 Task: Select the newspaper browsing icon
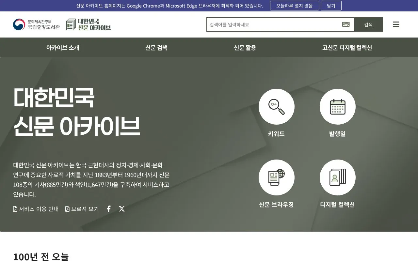point(277,177)
